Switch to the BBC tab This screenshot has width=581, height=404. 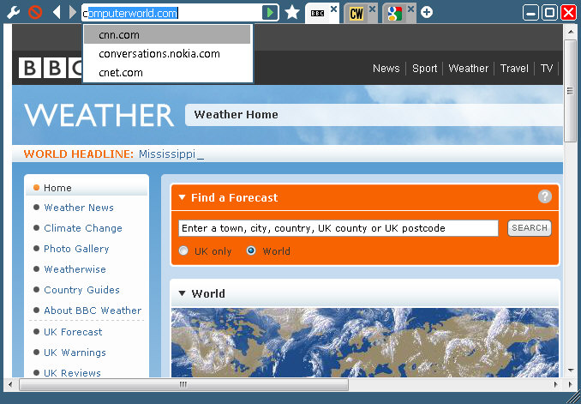pos(318,14)
